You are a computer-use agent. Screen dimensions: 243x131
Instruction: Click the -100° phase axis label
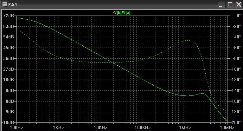point(236,69)
